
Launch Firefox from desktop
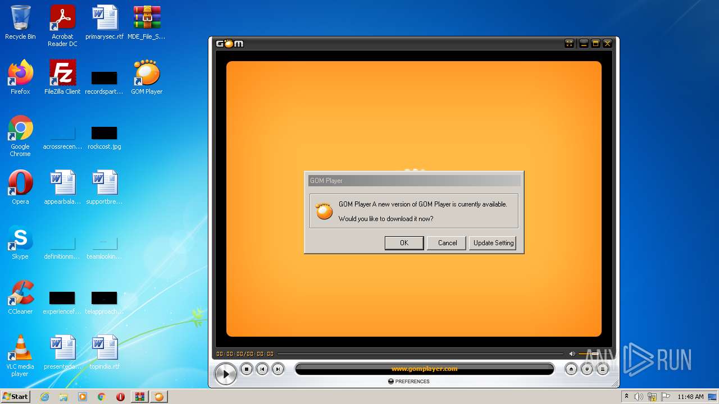(x=20, y=77)
